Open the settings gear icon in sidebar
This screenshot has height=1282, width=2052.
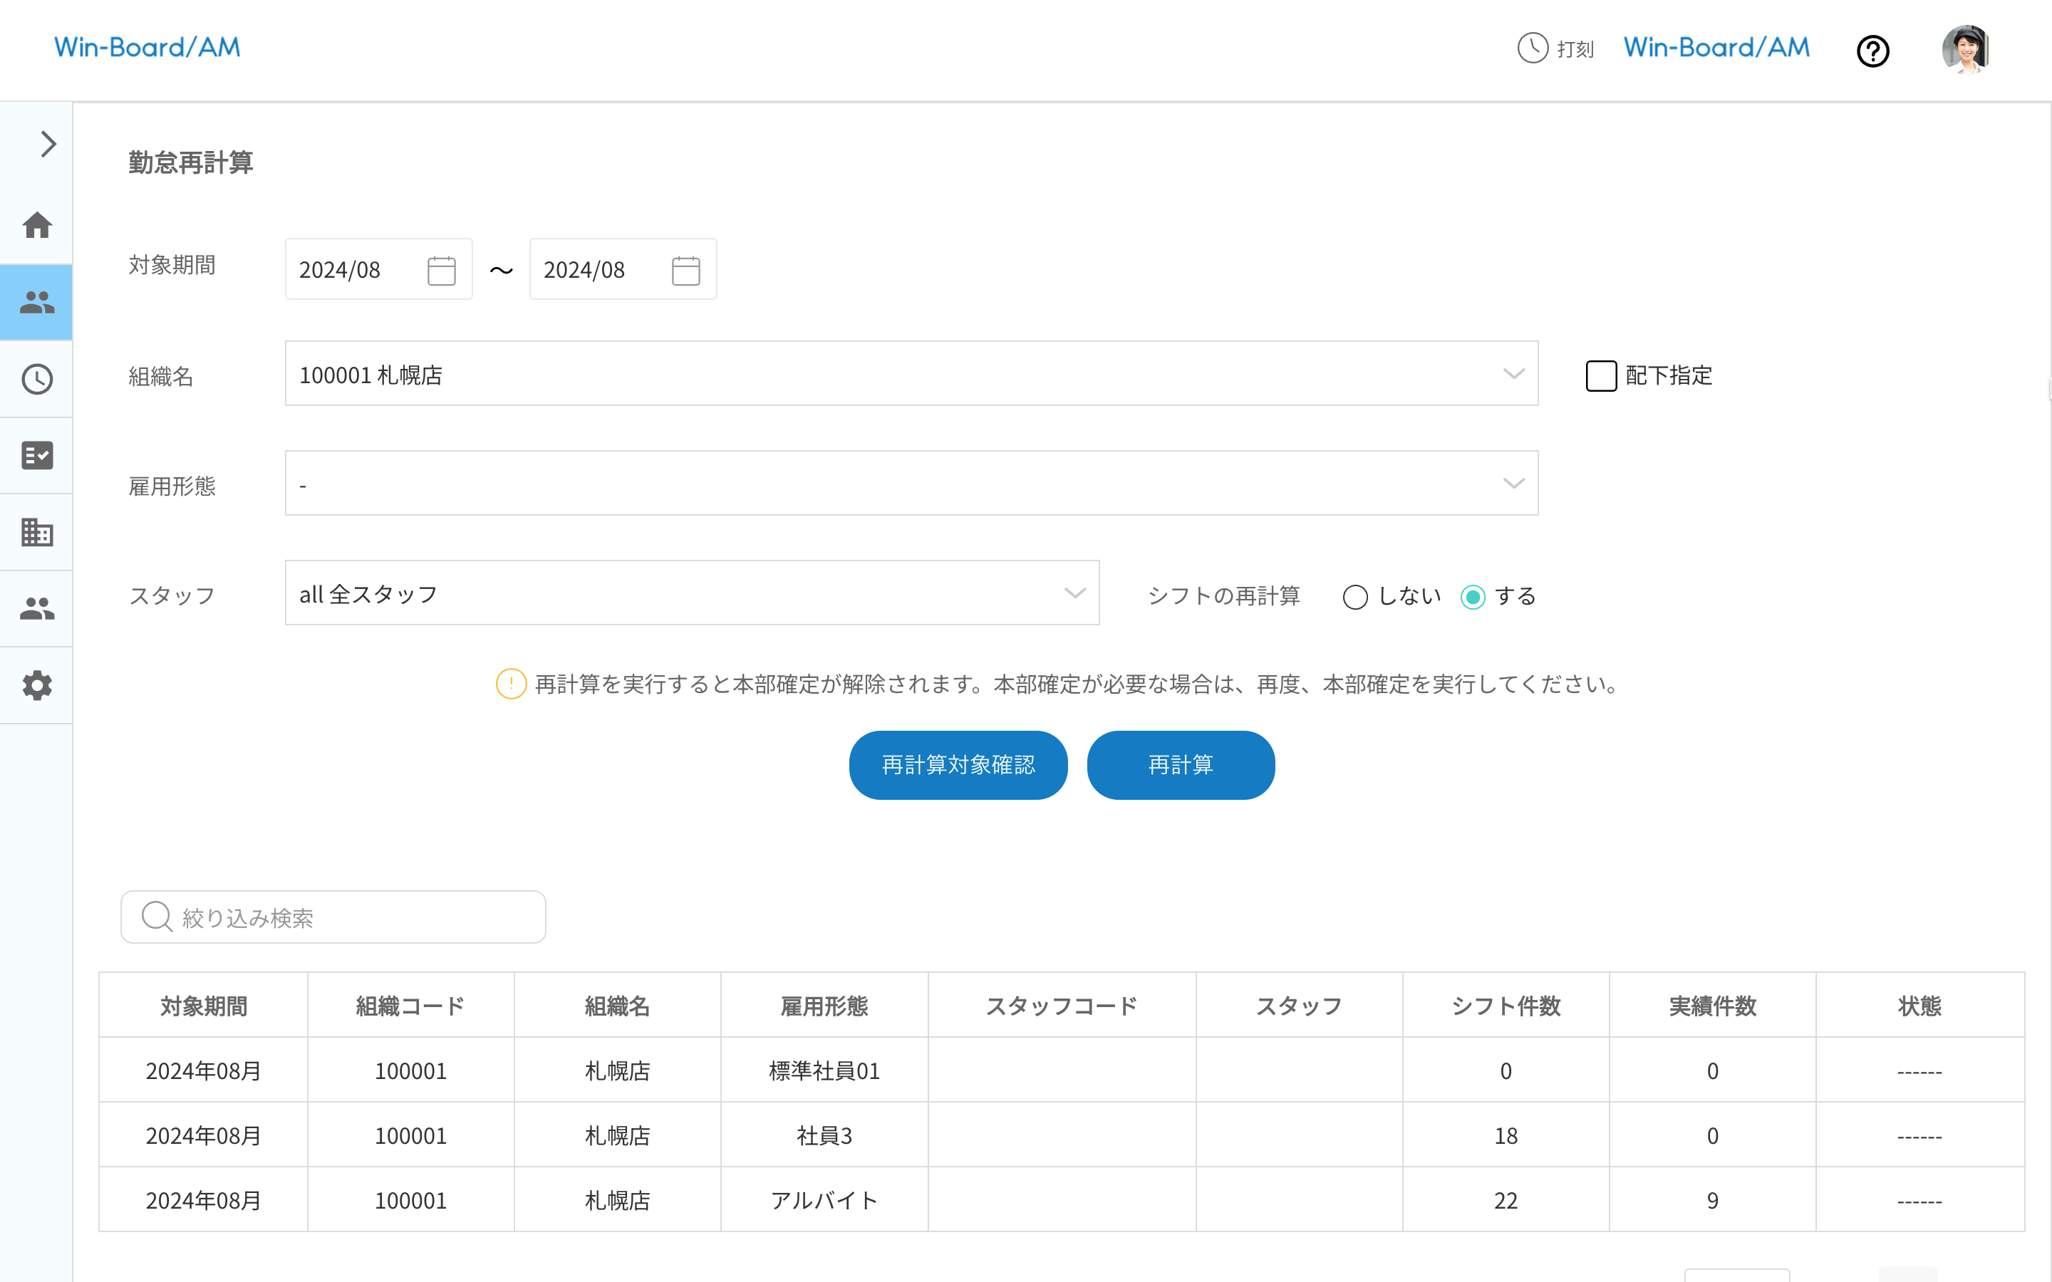coord(37,685)
